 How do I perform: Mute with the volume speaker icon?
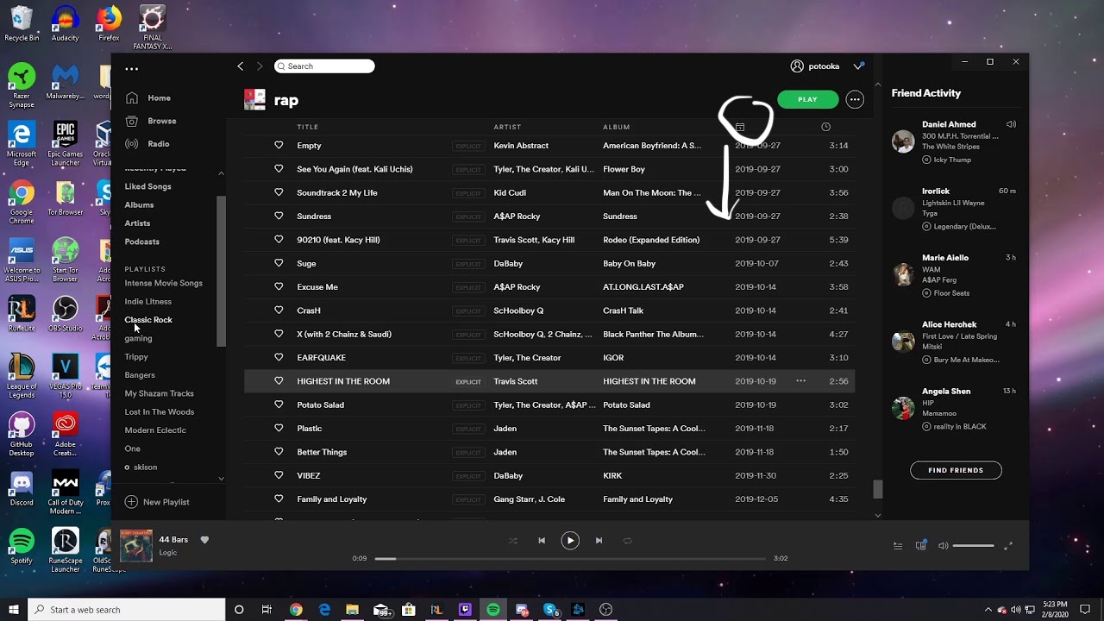coord(943,546)
